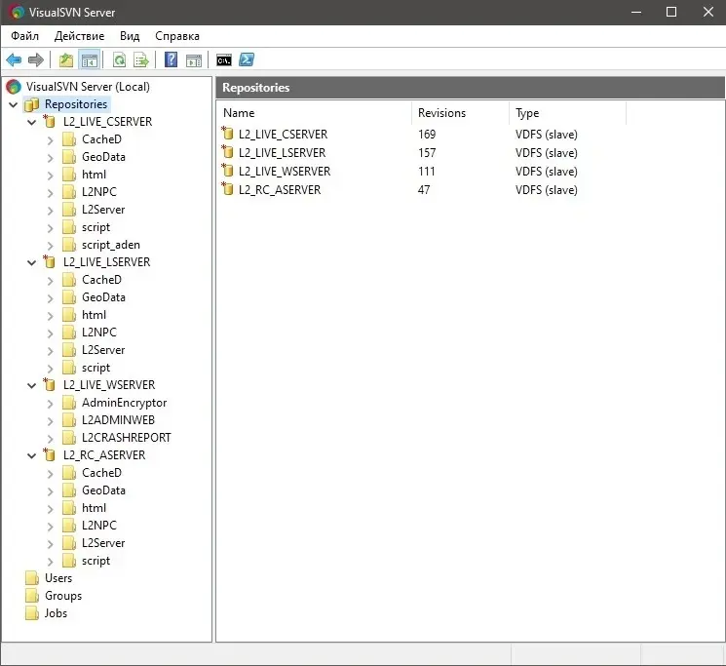Click the AdminEncryptor folder icon

pos(69,403)
